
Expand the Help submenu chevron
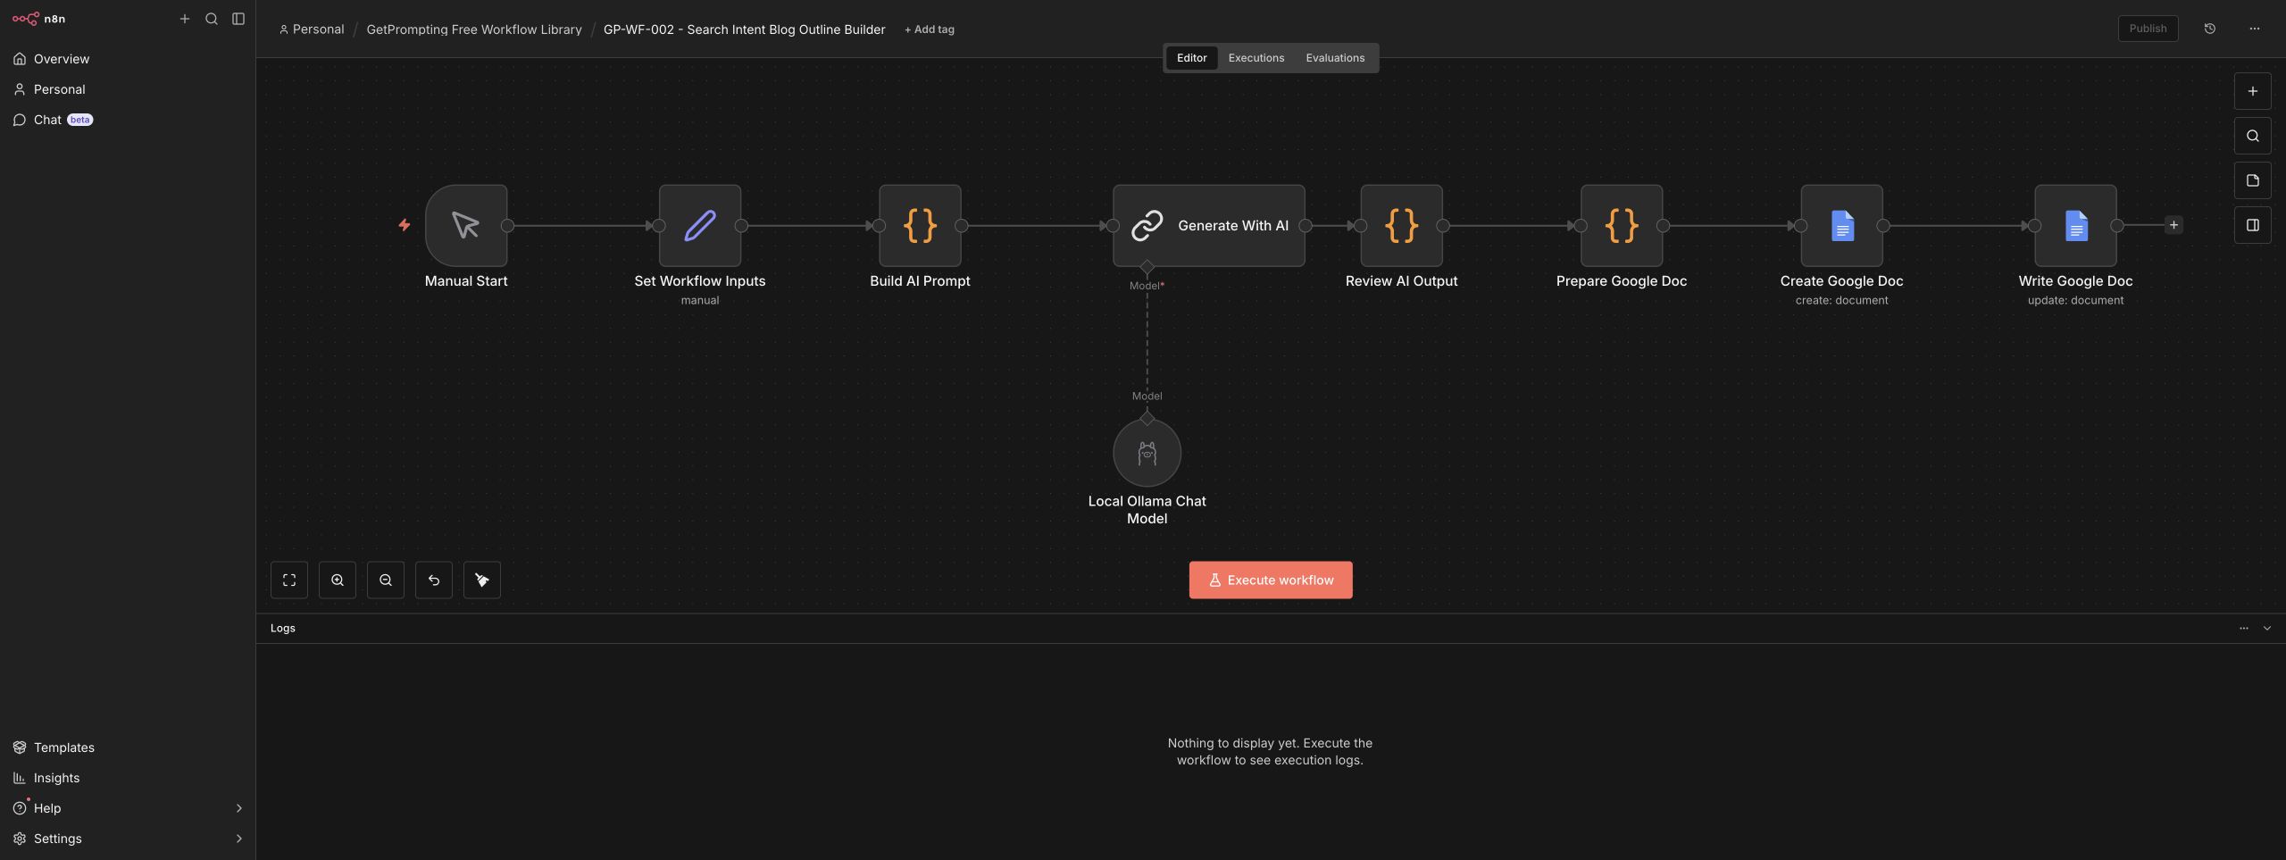tap(238, 808)
